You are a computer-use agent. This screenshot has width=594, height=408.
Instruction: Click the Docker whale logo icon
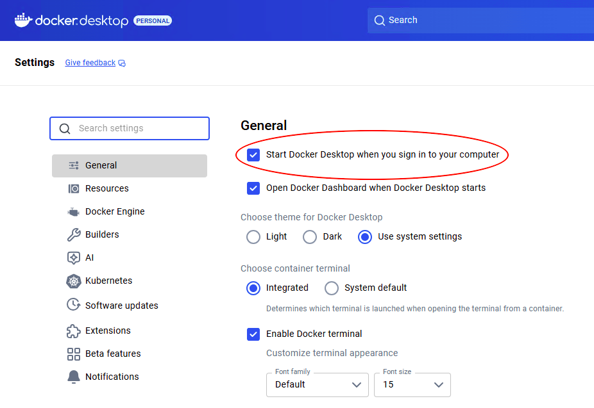click(23, 20)
